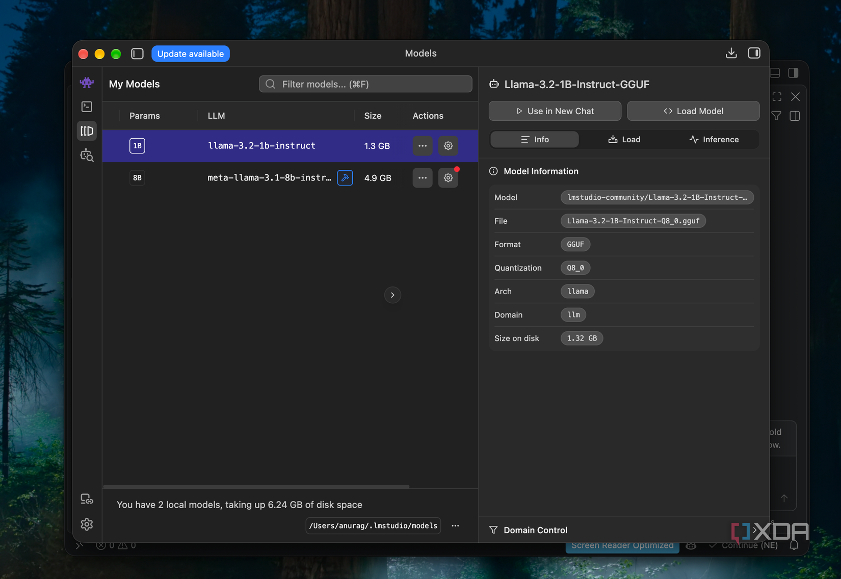Select the meta-llama-3.1-8b-instr… row name
841x579 pixels.
tap(269, 178)
